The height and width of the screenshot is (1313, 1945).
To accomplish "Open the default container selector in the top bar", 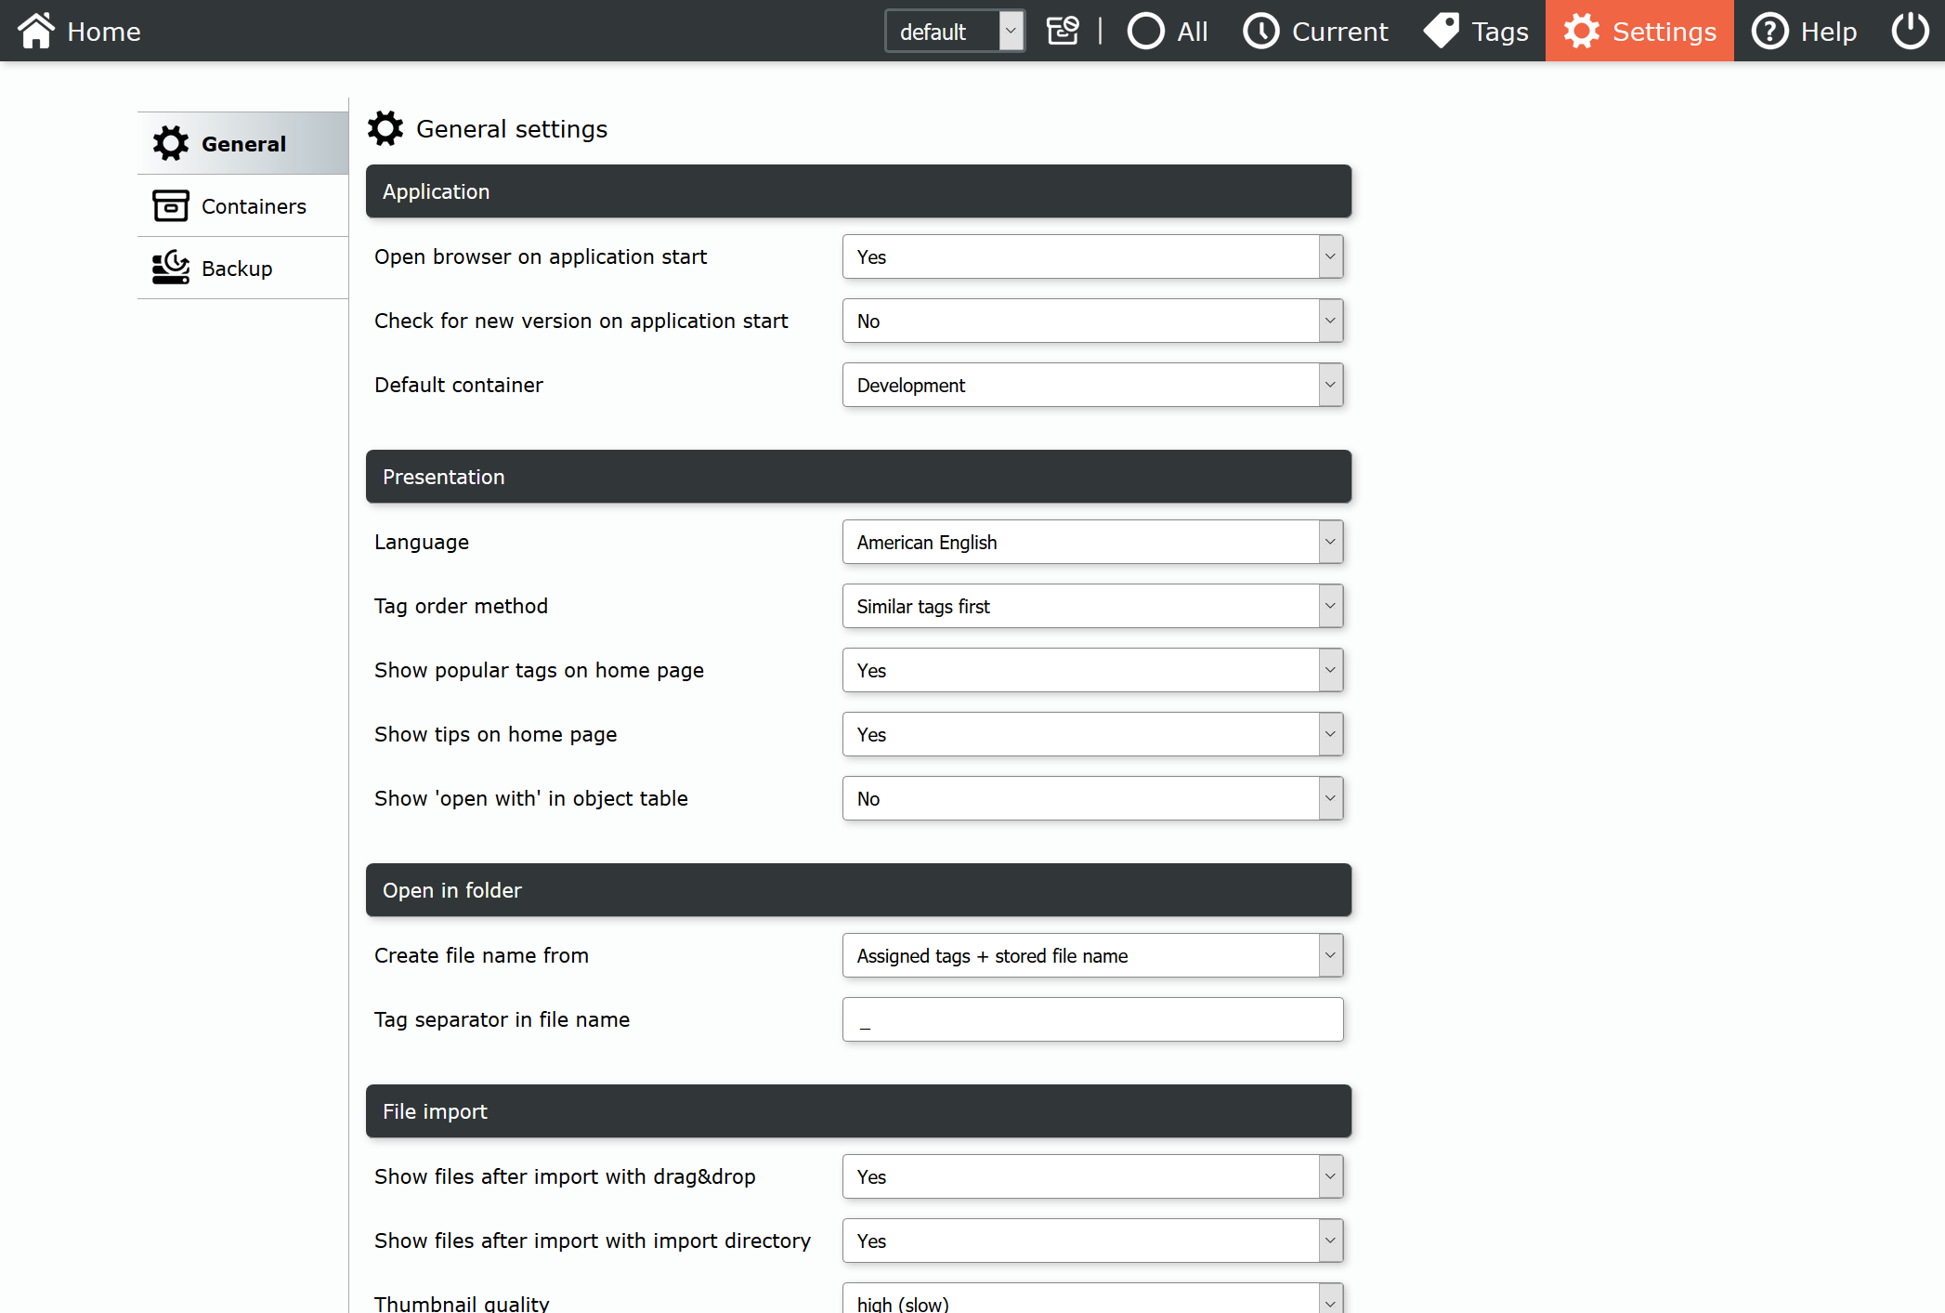I will point(954,32).
